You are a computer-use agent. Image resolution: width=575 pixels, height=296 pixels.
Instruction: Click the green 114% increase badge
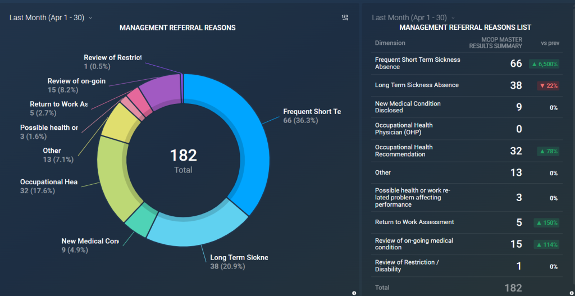click(547, 245)
